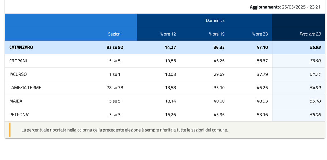327x160 pixels.
Task: Click Jacurso's 37,79 turnout at ore 23
Action: (262, 74)
